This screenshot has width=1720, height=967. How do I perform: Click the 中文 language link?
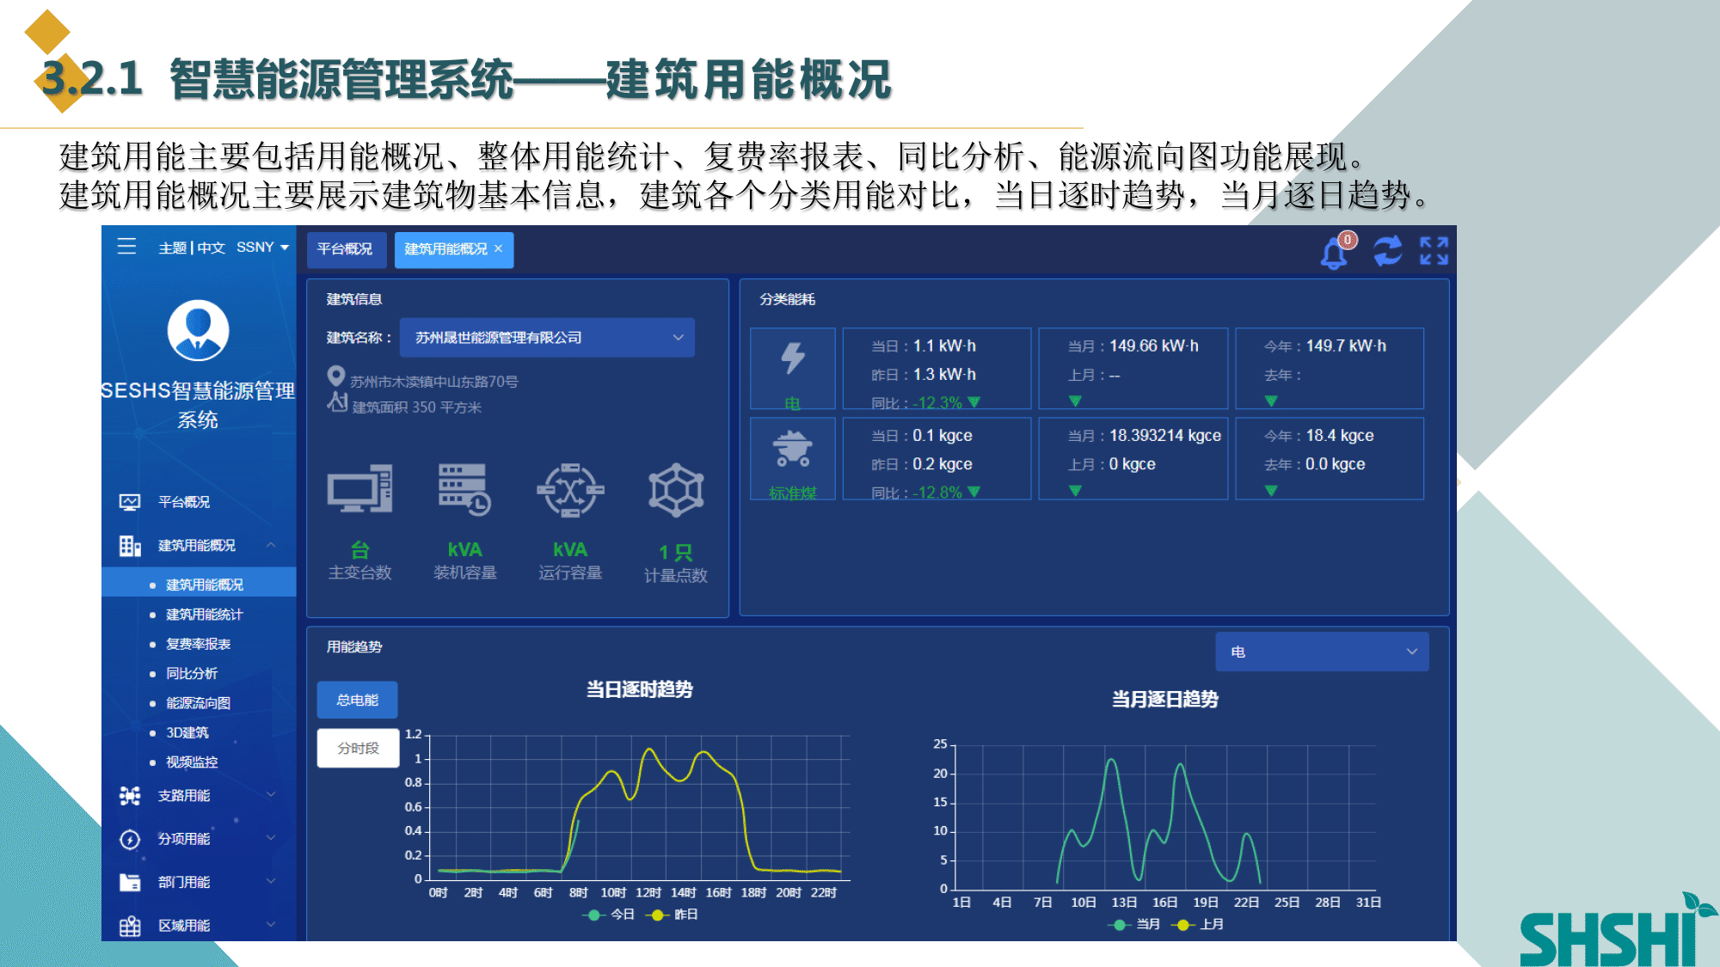pos(211,248)
